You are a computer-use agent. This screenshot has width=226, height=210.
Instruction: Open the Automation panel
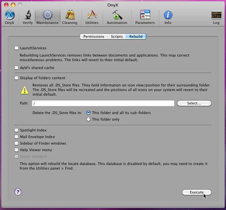pos(117,17)
